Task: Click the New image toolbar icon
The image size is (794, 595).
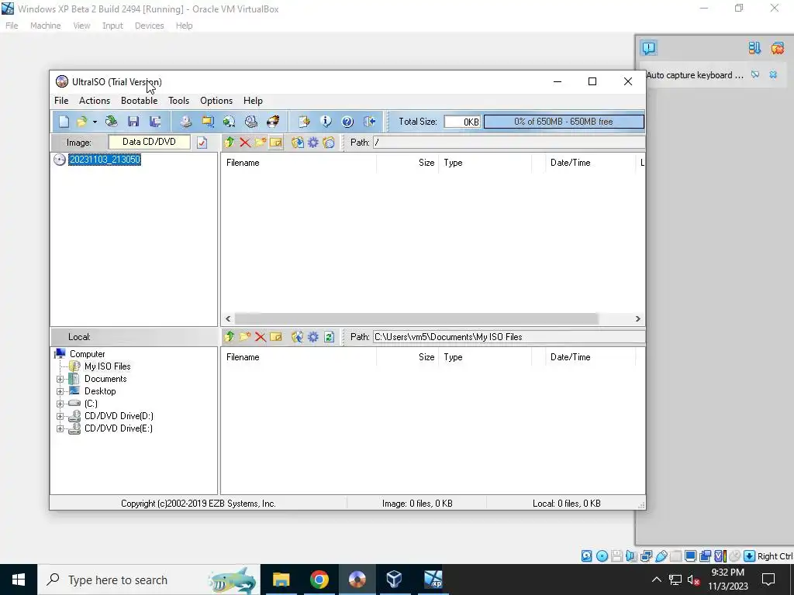Action: coord(64,122)
